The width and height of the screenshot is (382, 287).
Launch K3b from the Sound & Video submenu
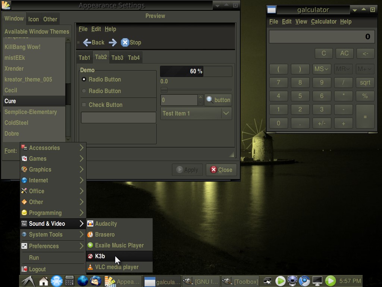coord(119,256)
